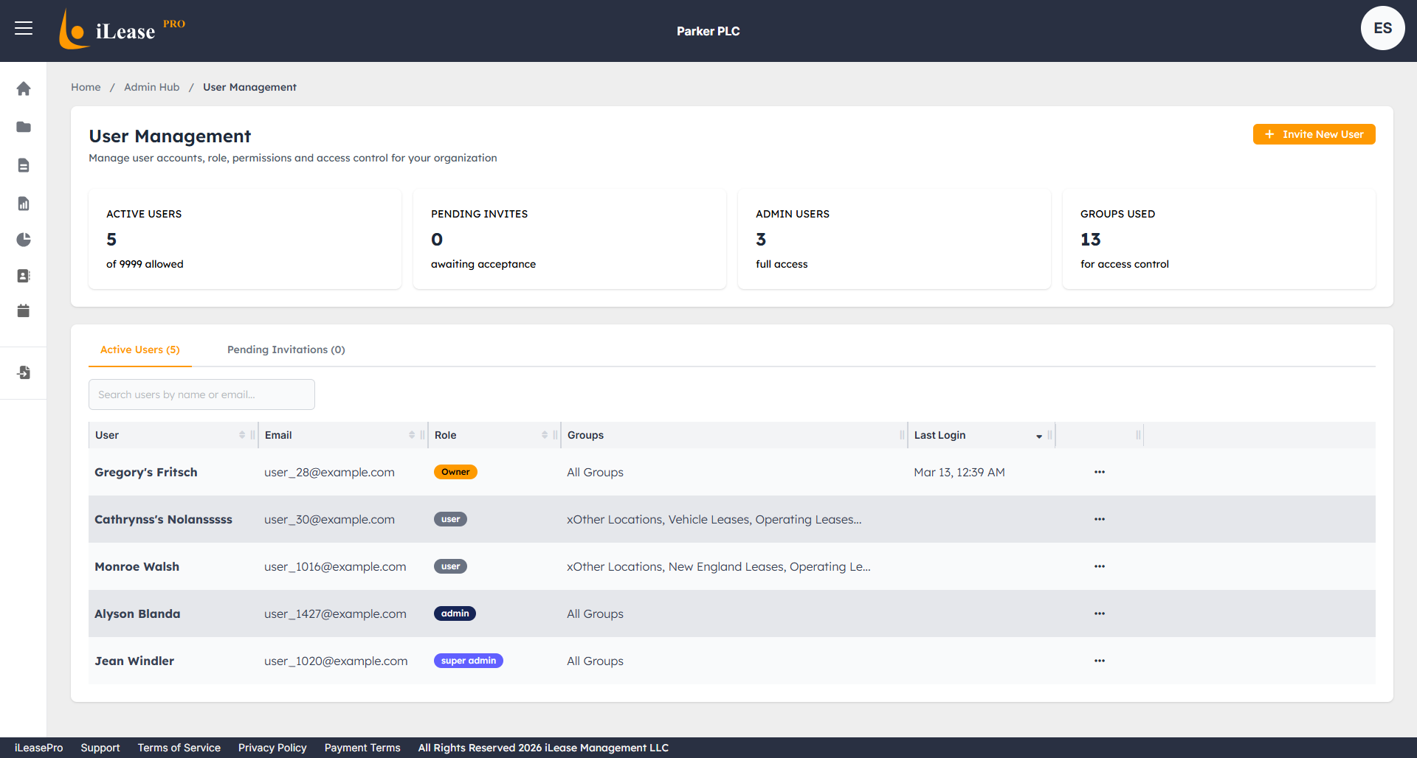Select the Active Users tab
This screenshot has width=1417, height=758.
click(x=139, y=350)
